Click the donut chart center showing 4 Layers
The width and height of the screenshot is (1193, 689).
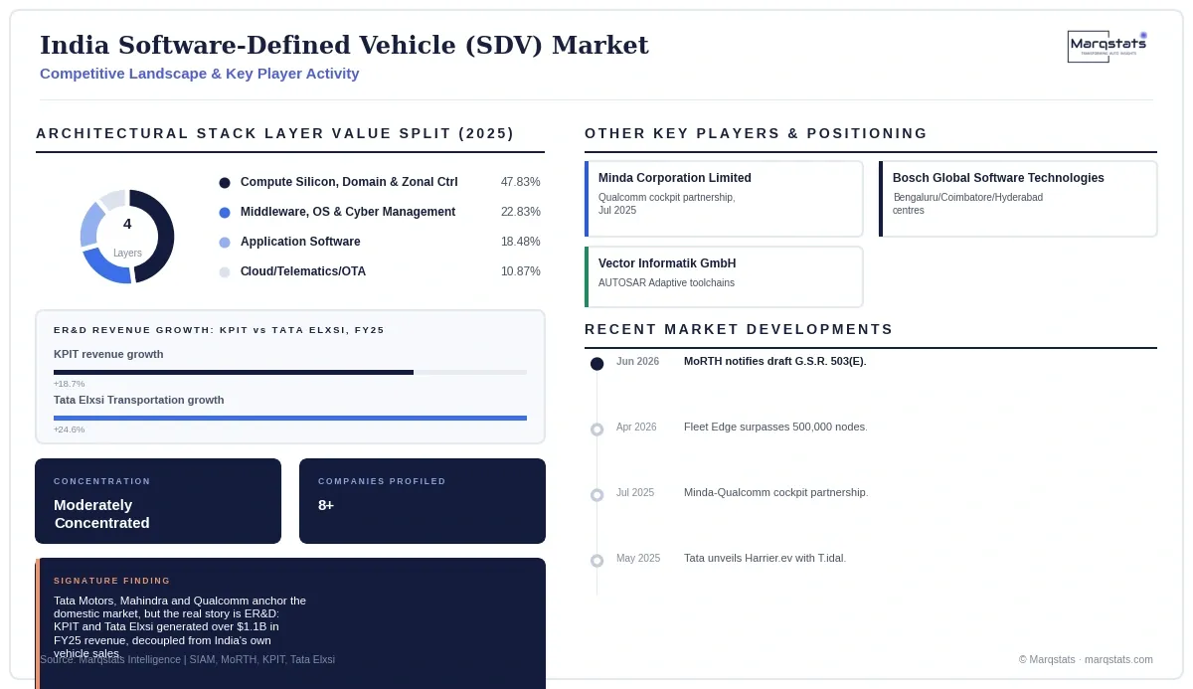127,237
